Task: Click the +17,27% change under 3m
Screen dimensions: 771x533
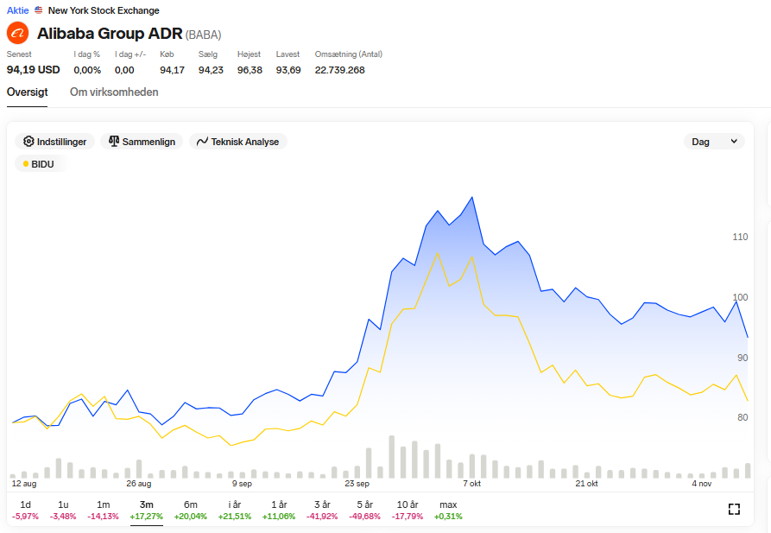Action: pos(146,517)
